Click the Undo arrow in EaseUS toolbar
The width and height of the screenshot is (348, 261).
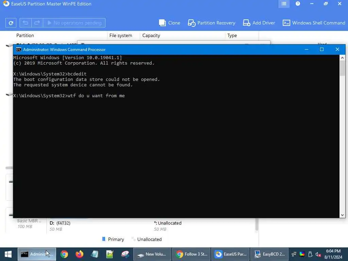[25, 23]
